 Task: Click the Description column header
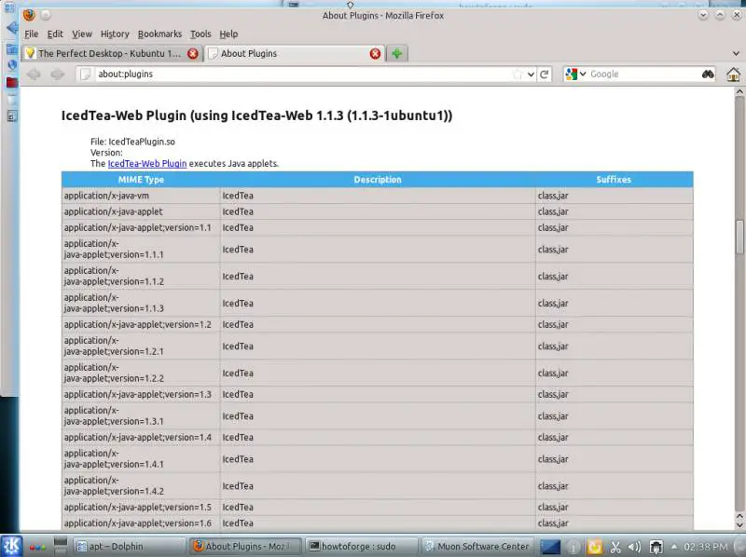coord(378,180)
